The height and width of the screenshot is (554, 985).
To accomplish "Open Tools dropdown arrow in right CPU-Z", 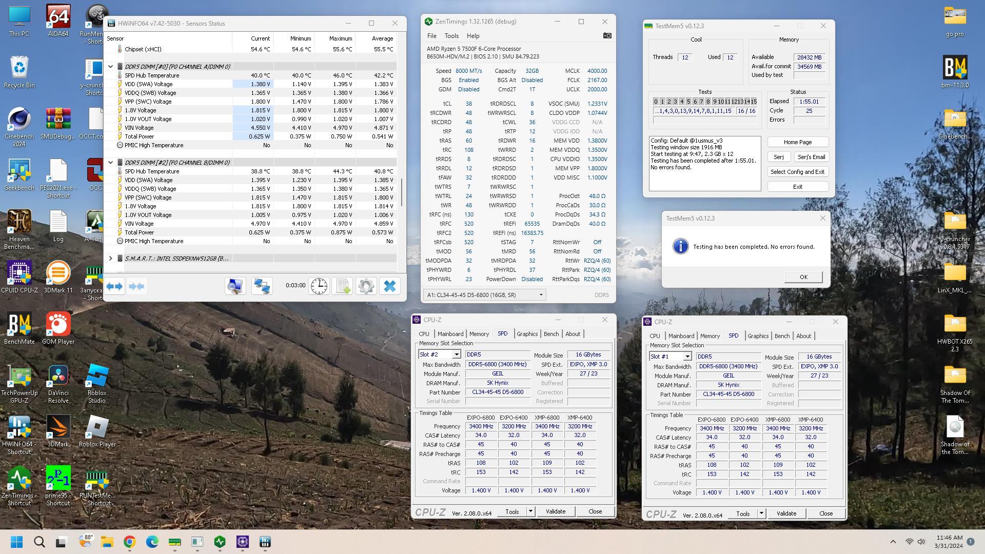I will coord(761,513).
